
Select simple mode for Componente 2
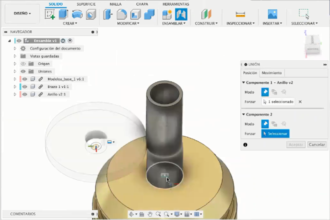click(x=265, y=124)
